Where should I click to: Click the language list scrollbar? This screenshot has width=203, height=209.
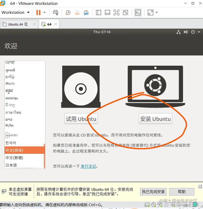(x=45, y=156)
